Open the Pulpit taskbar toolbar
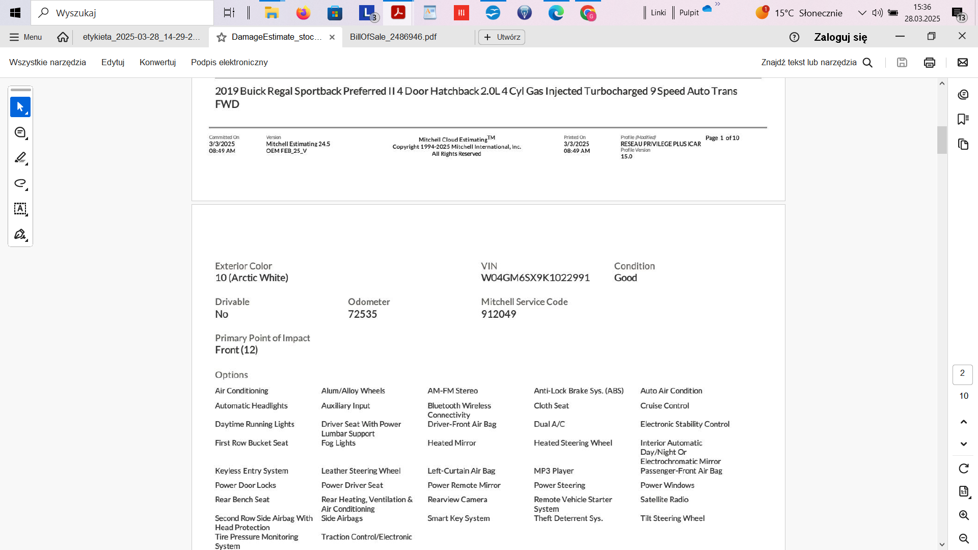The image size is (978, 550). click(x=689, y=13)
